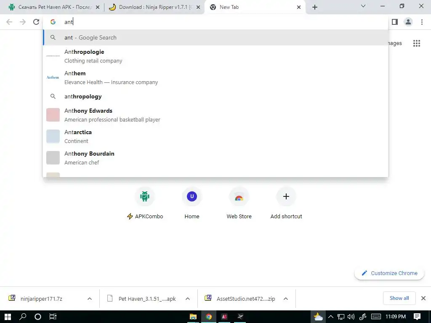
Task: Open a new browser tab with plus
Action: coord(315,7)
